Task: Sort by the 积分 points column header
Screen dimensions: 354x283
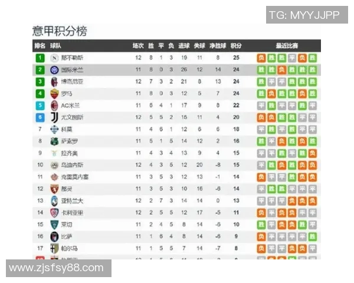Action: pos(236,45)
